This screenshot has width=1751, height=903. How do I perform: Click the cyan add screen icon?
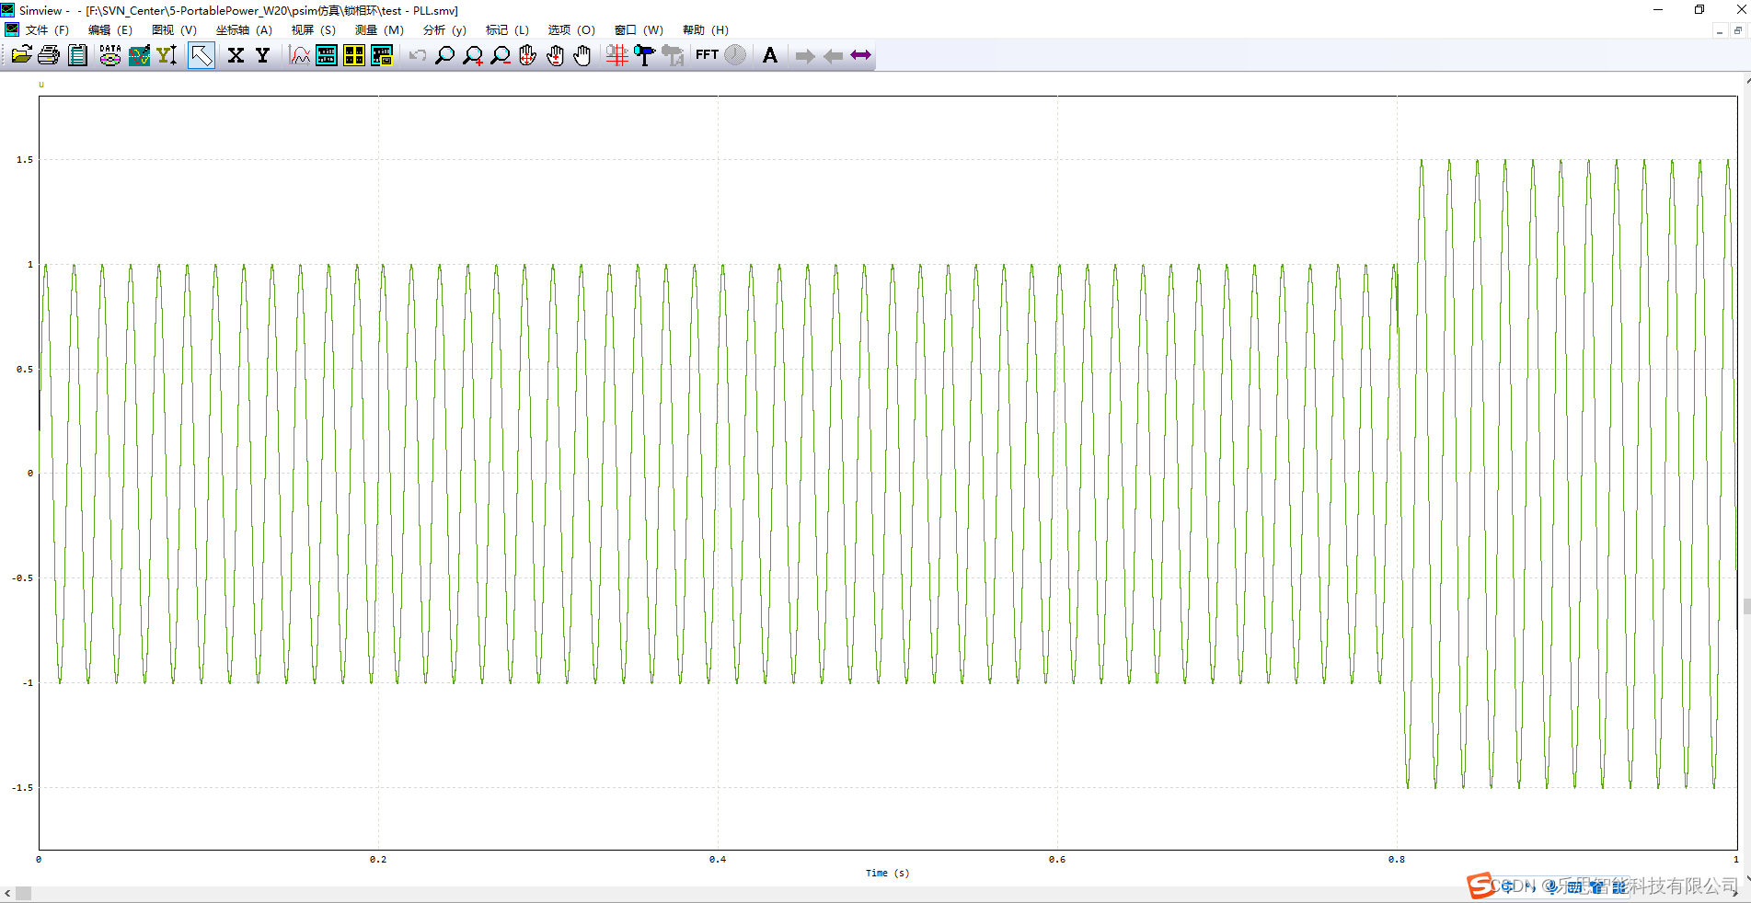(x=327, y=55)
